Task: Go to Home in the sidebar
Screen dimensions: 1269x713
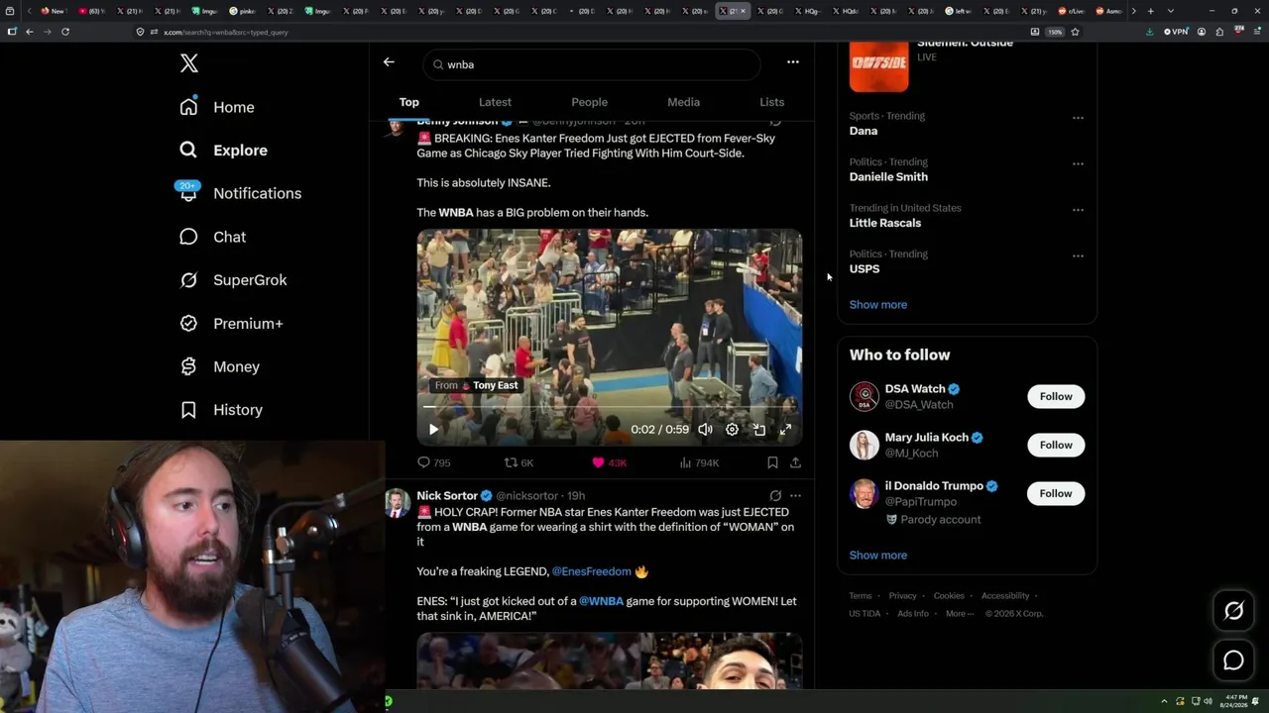Action: coord(216,107)
